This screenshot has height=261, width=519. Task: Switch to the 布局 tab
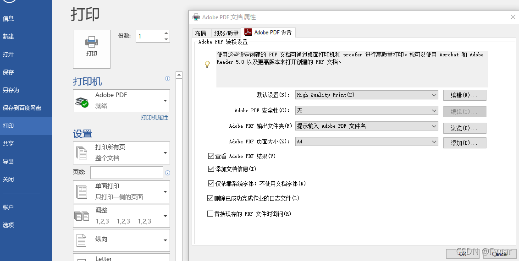pos(200,33)
